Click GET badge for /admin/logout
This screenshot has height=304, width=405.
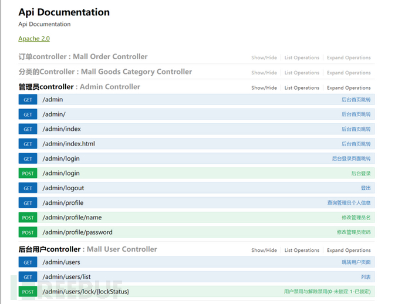point(28,188)
